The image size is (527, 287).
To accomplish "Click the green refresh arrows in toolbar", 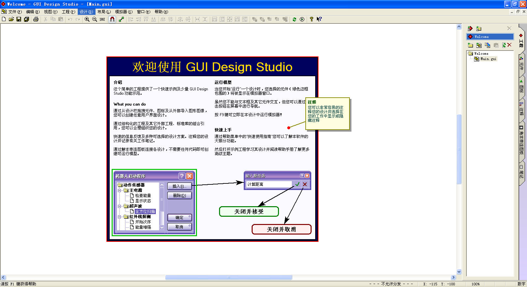I will 294,19.
